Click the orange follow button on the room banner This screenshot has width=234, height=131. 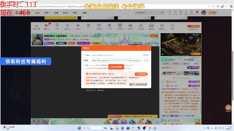tap(154, 36)
